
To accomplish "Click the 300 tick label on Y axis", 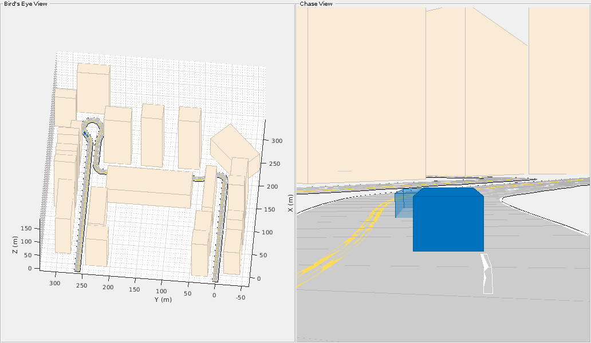I will point(54,283).
